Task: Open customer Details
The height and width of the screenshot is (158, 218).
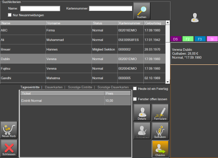Action: click(x=142, y=112)
